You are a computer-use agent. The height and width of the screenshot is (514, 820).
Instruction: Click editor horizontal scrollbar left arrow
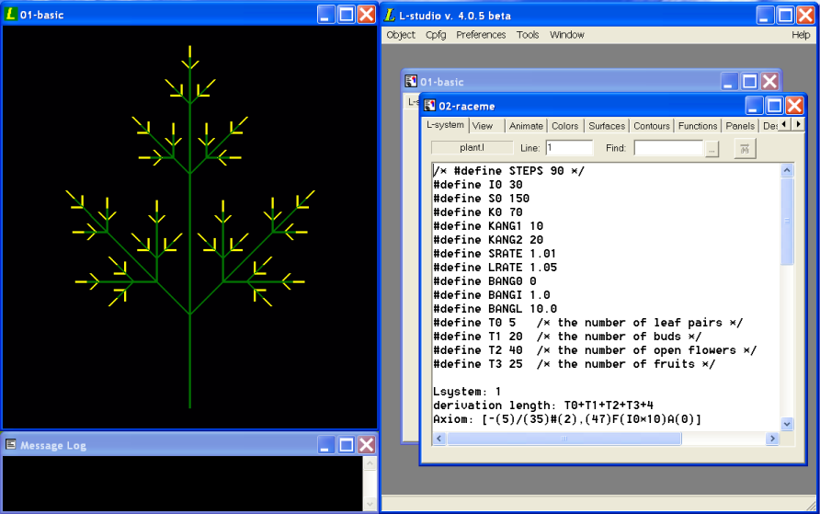coord(439,439)
